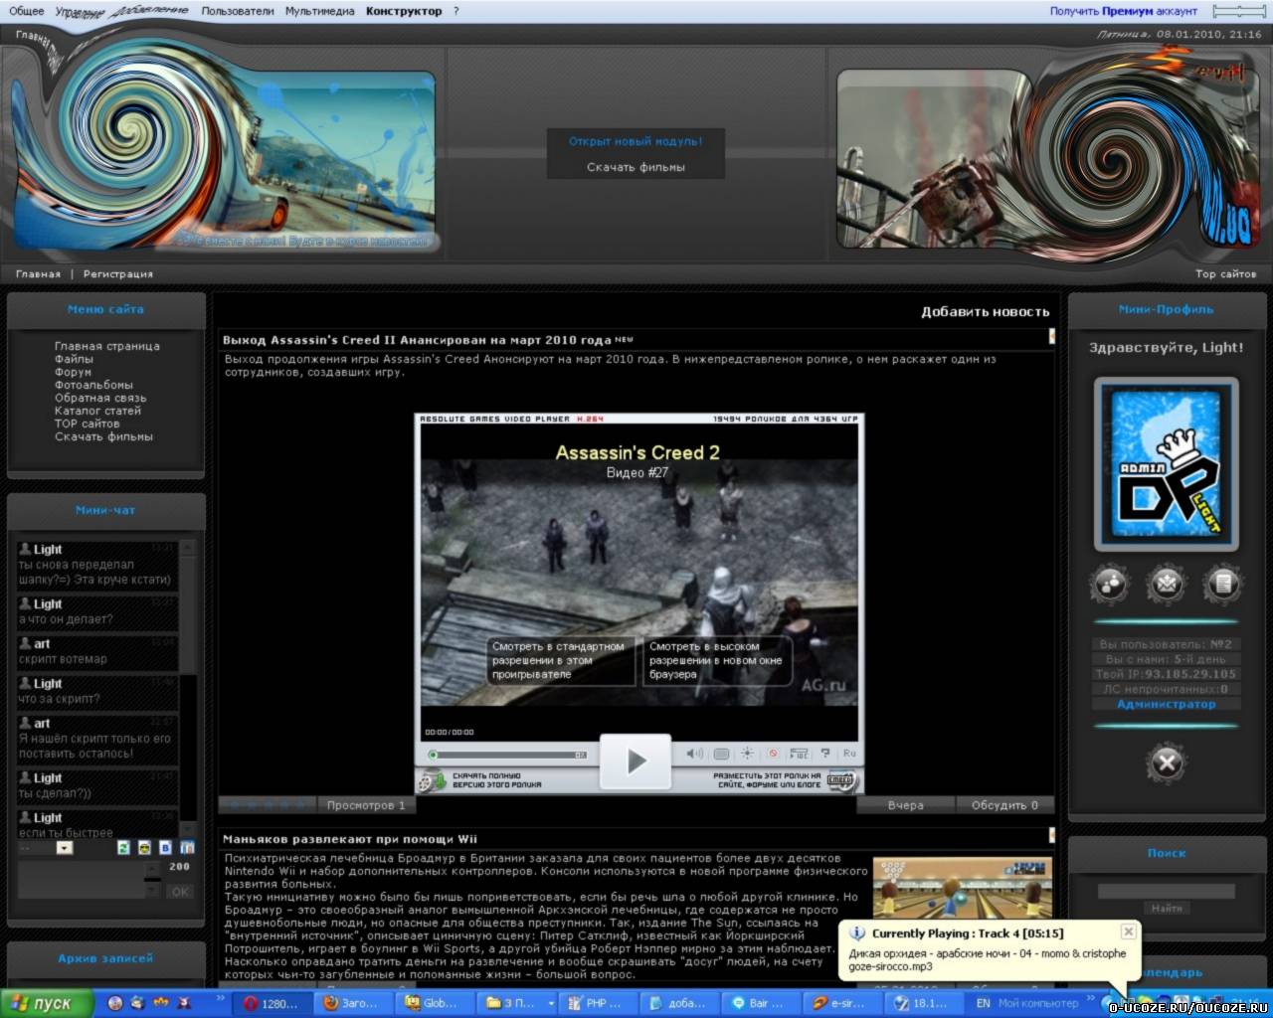1273x1018 pixels.
Task: Play the Assassin's Creed 2 video
Action: click(636, 762)
